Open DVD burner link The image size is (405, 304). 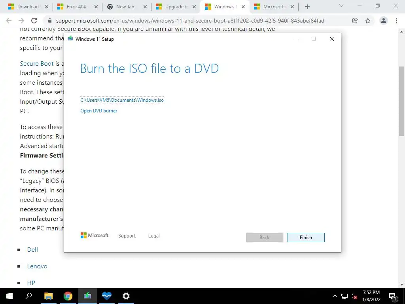pos(98,111)
